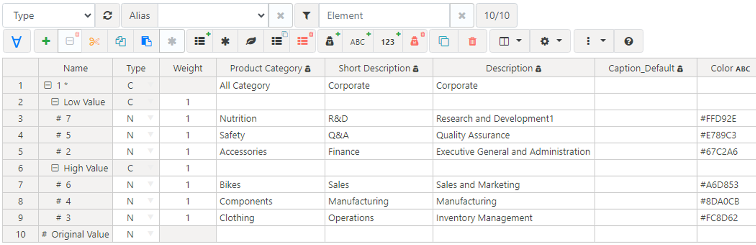Select the '# Original Value' element
Screen dimensions: 756x245
(x=75, y=234)
